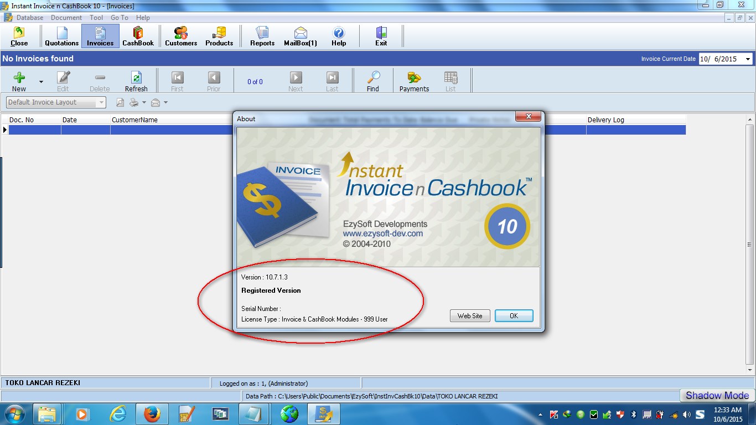Screen dimensions: 756x425
Task: Click the TOKO LANCAR REZEKI status text
Action: (x=43, y=383)
